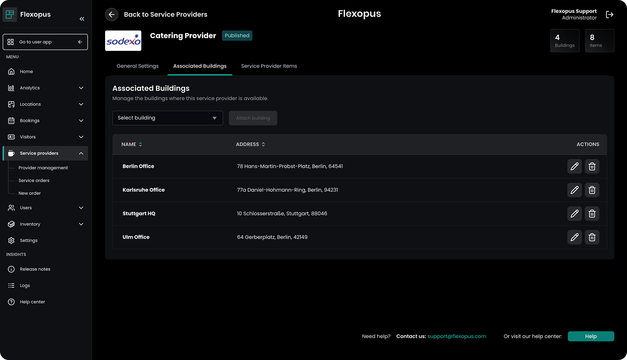Open the Home sidebar item
Image resolution: width=627 pixels, height=360 pixels.
tap(27, 72)
